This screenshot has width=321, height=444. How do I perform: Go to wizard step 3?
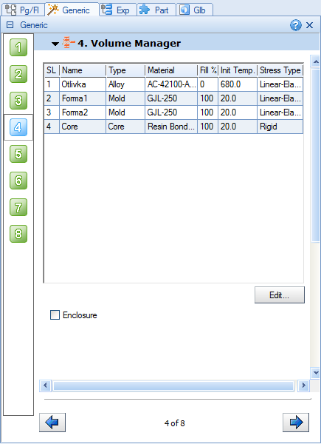[x=18, y=101]
